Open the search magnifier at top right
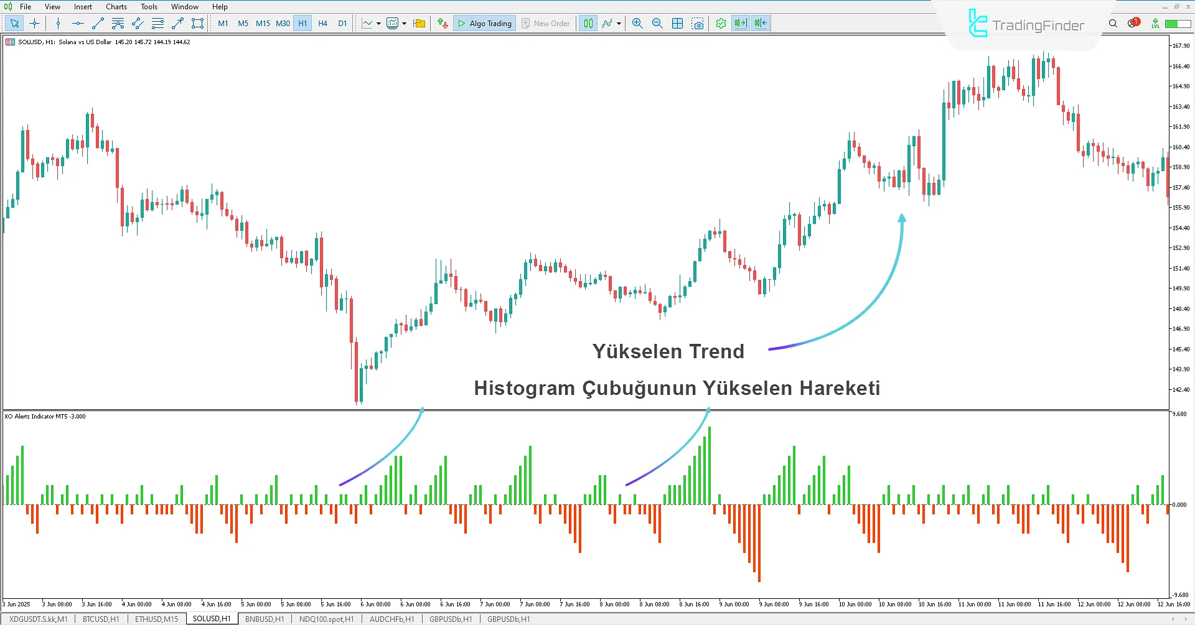 click(x=1113, y=23)
